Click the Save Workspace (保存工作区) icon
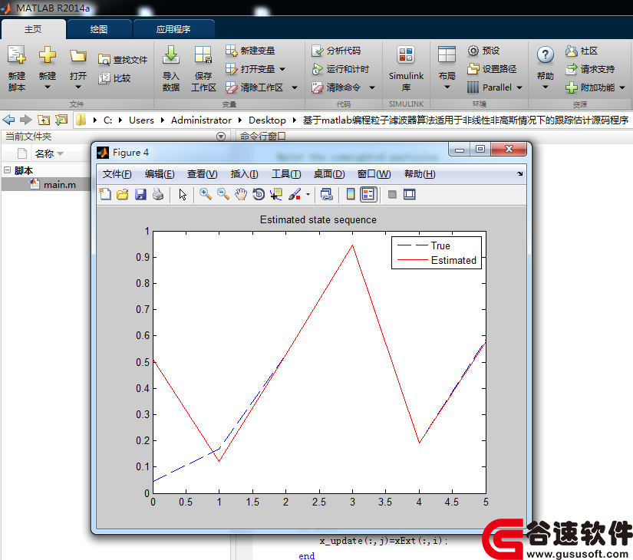 coord(203,55)
